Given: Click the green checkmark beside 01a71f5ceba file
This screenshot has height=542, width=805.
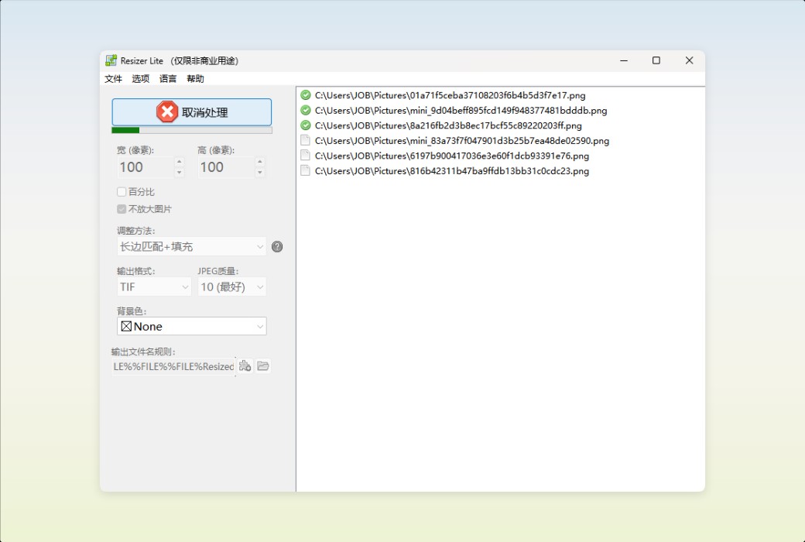Looking at the screenshot, I should click(x=303, y=95).
